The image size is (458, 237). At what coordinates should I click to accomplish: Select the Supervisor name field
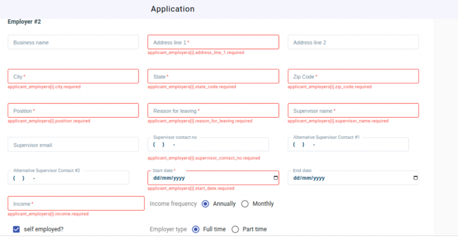point(353,110)
